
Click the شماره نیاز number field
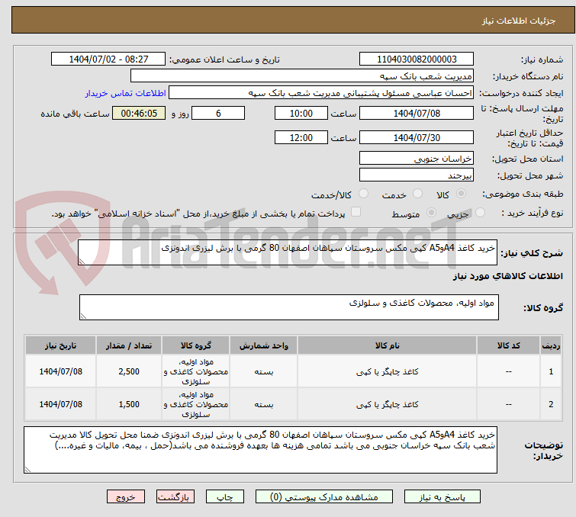pos(417,59)
